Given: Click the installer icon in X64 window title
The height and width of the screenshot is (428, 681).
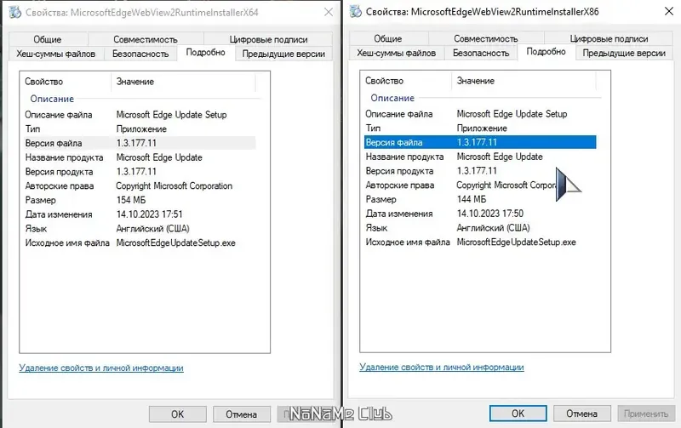Looking at the screenshot, I should [14, 12].
